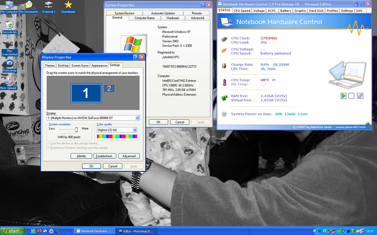The height and width of the screenshot is (235, 377).
Task: Click the taskbar clock showing 14:07
Action: pos(370,231)
